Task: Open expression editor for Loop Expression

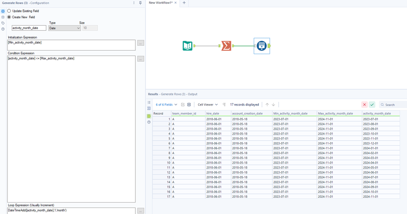Action: (x=141, y=211)
